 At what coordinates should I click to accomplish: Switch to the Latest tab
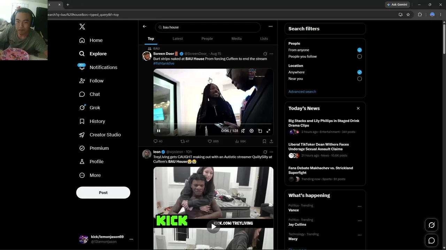178,39
